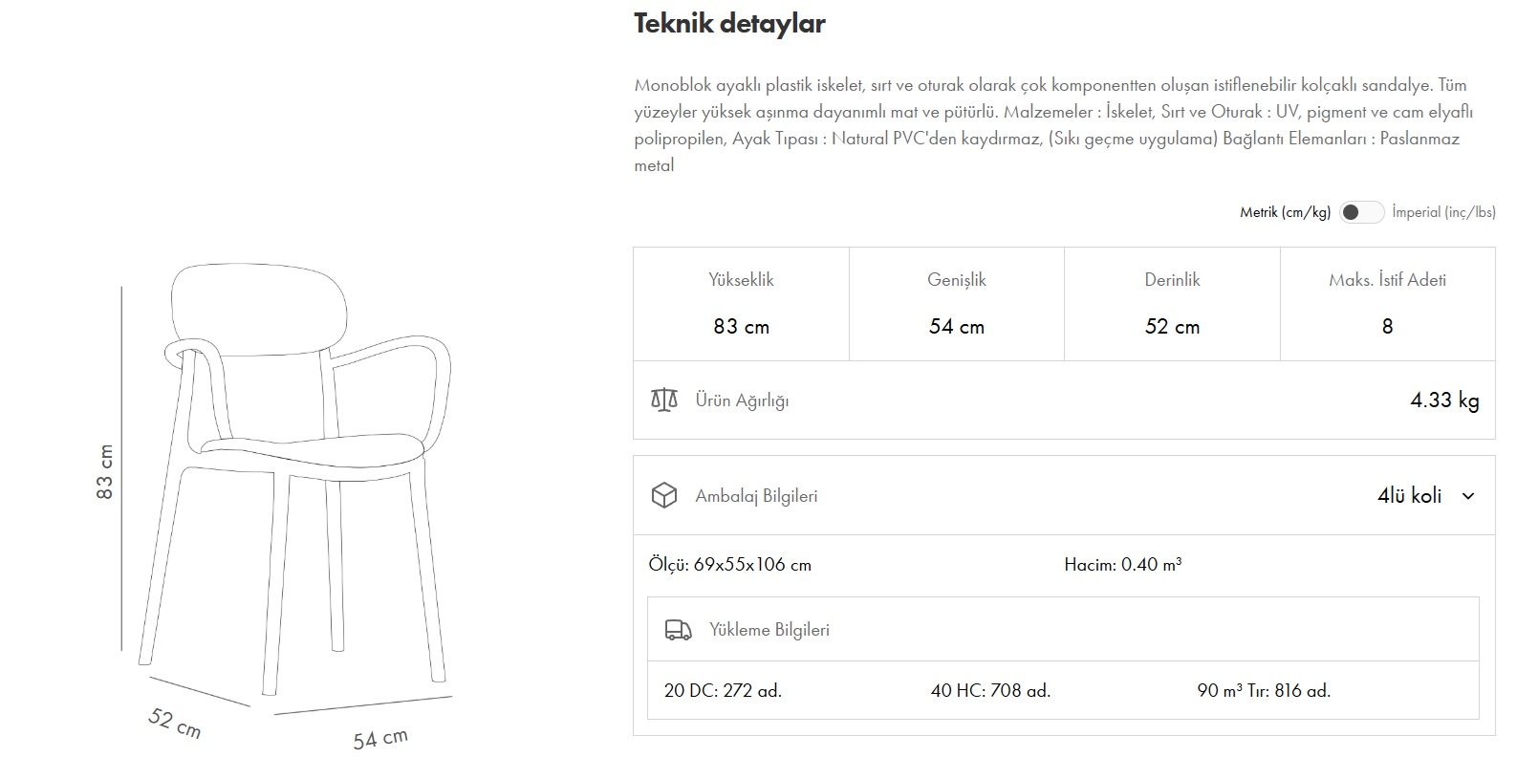Expand the Ambalaj Bilgileri section
The image size is (1538, 779).
click(x=1064, y=495)
